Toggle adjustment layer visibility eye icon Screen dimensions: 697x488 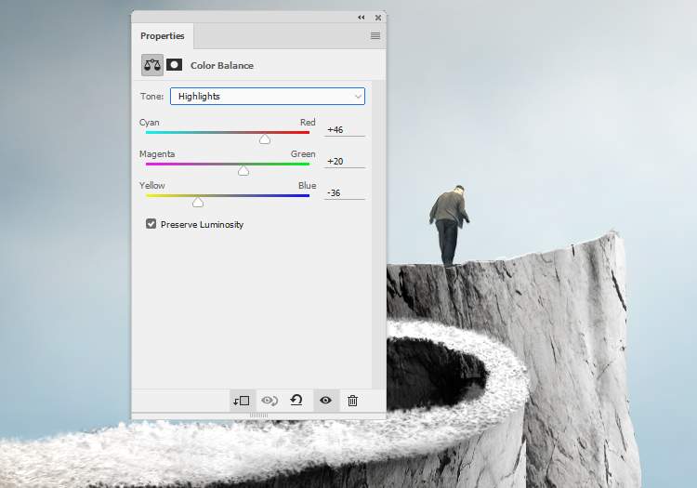tap(325, 401)
